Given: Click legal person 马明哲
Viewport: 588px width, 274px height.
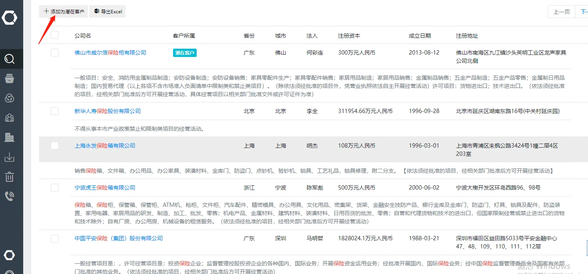Looking at the screenshot, I should (315, 238).
